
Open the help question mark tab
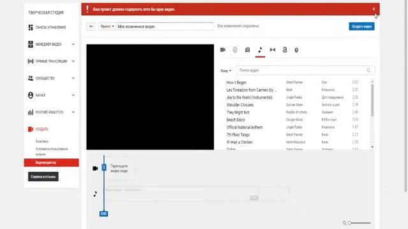[x=296, y=50]
